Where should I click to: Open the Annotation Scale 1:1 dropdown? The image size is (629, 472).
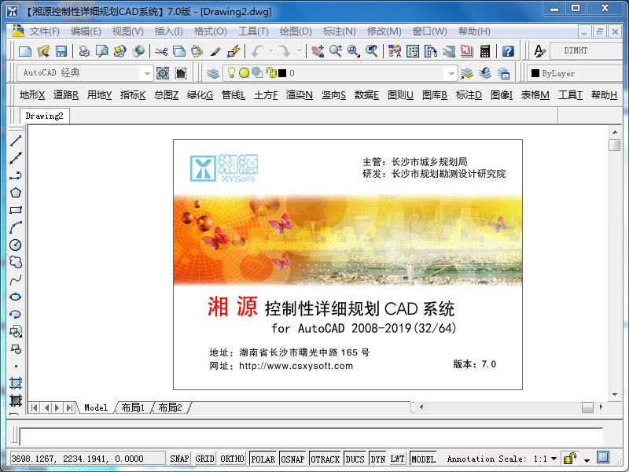[554, 459]
